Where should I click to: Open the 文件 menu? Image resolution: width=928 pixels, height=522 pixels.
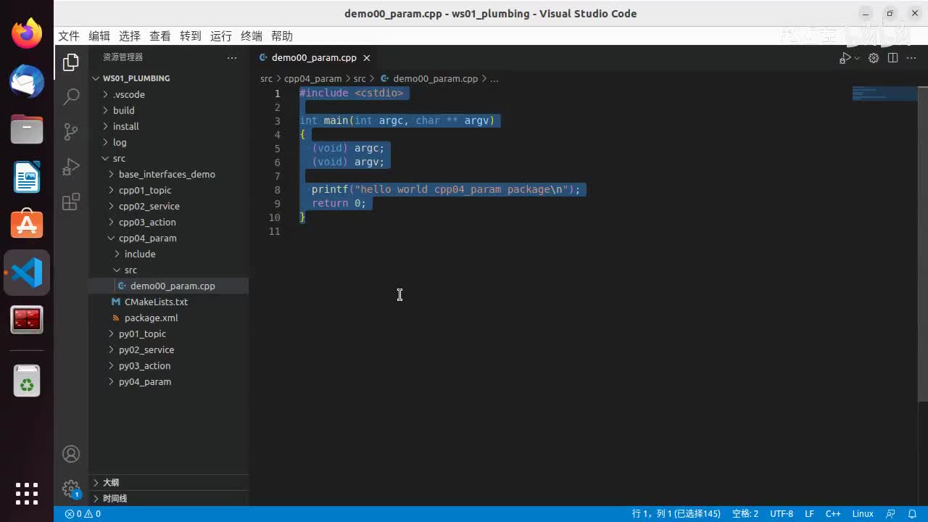pos(69,36)
